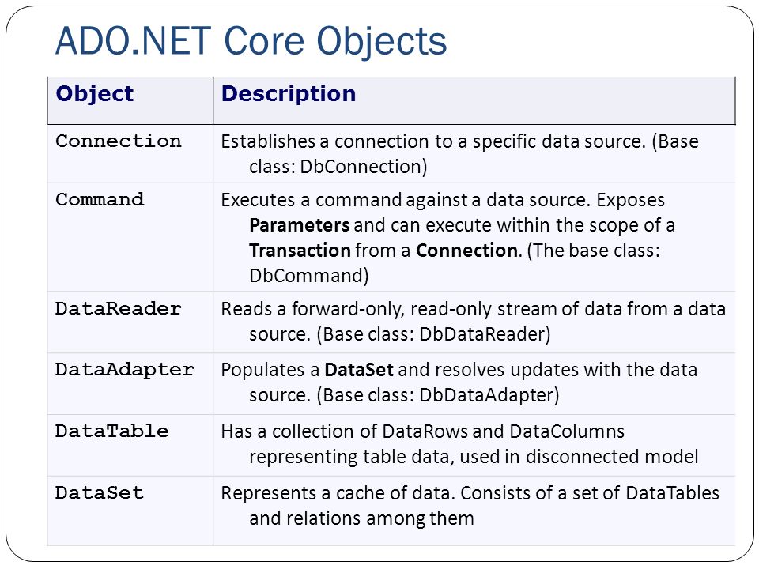
Task: Click the bold Parameters word
Action: [299, 225]
